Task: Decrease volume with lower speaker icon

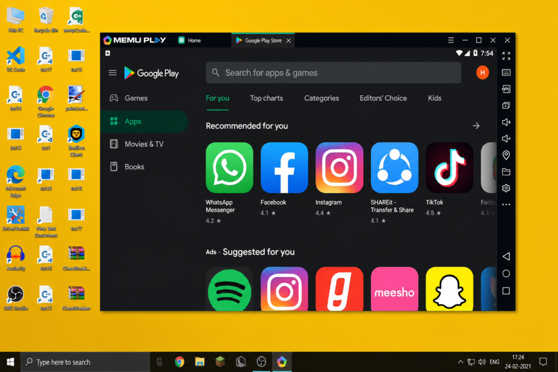Action: [x=506, y=139]
